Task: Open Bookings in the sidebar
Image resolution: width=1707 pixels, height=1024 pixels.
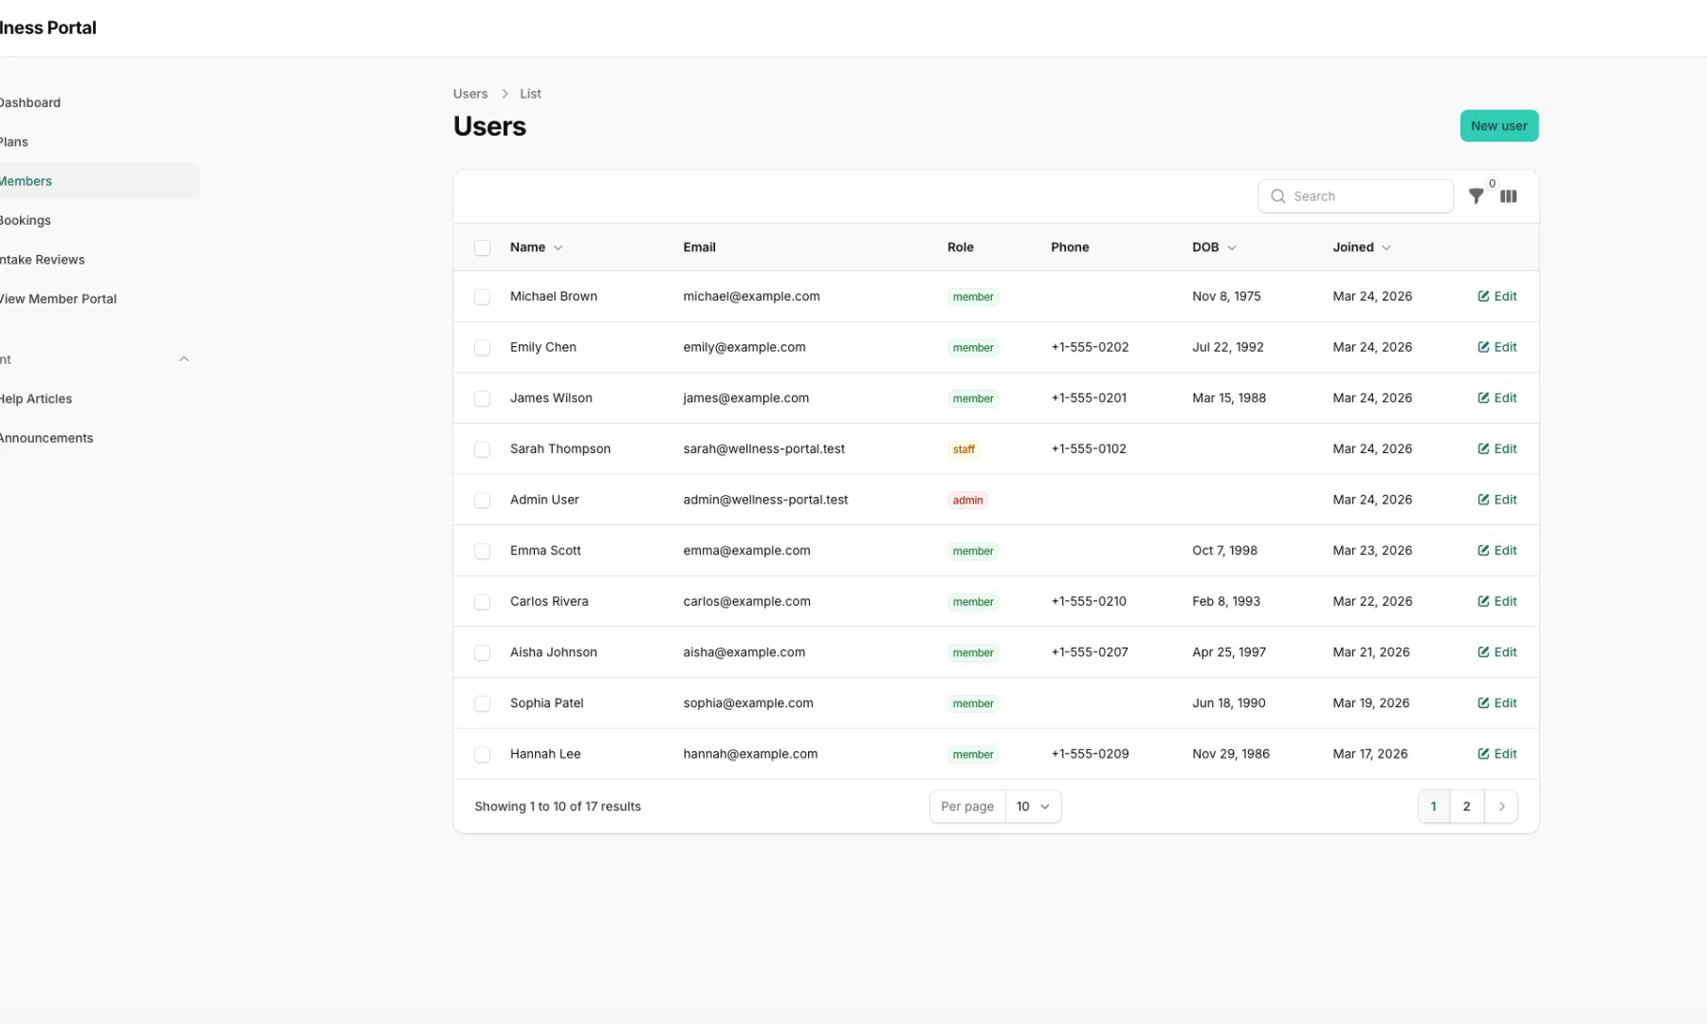Action: point(26,220)
